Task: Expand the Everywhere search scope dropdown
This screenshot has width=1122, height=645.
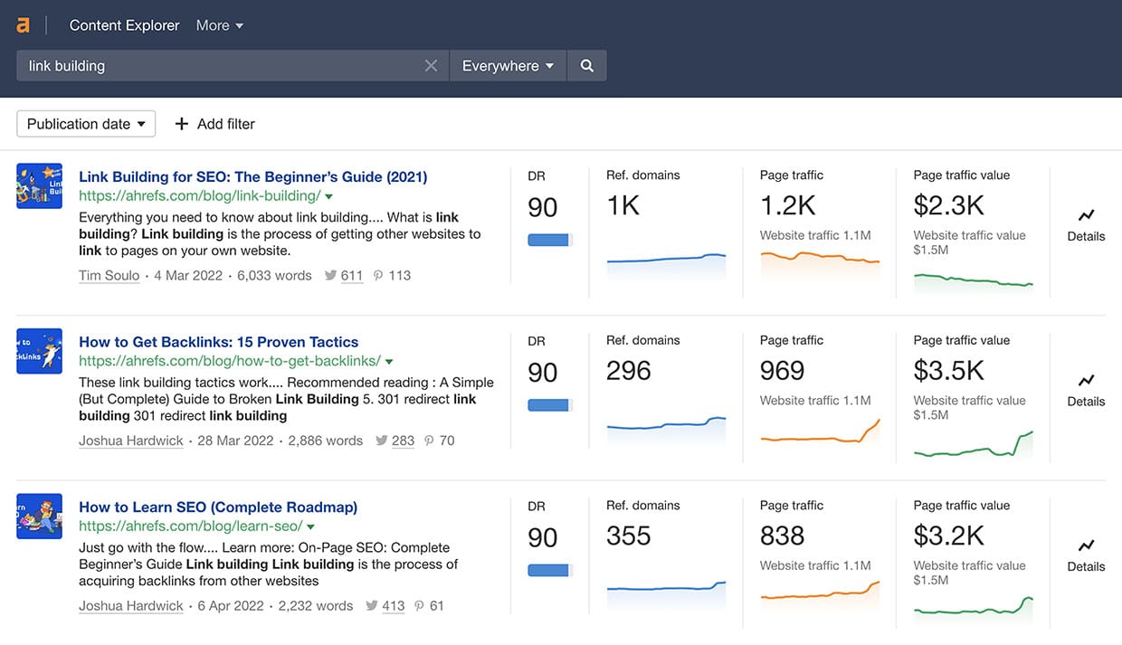Action: pyautogui.click(x=507, y=66)
